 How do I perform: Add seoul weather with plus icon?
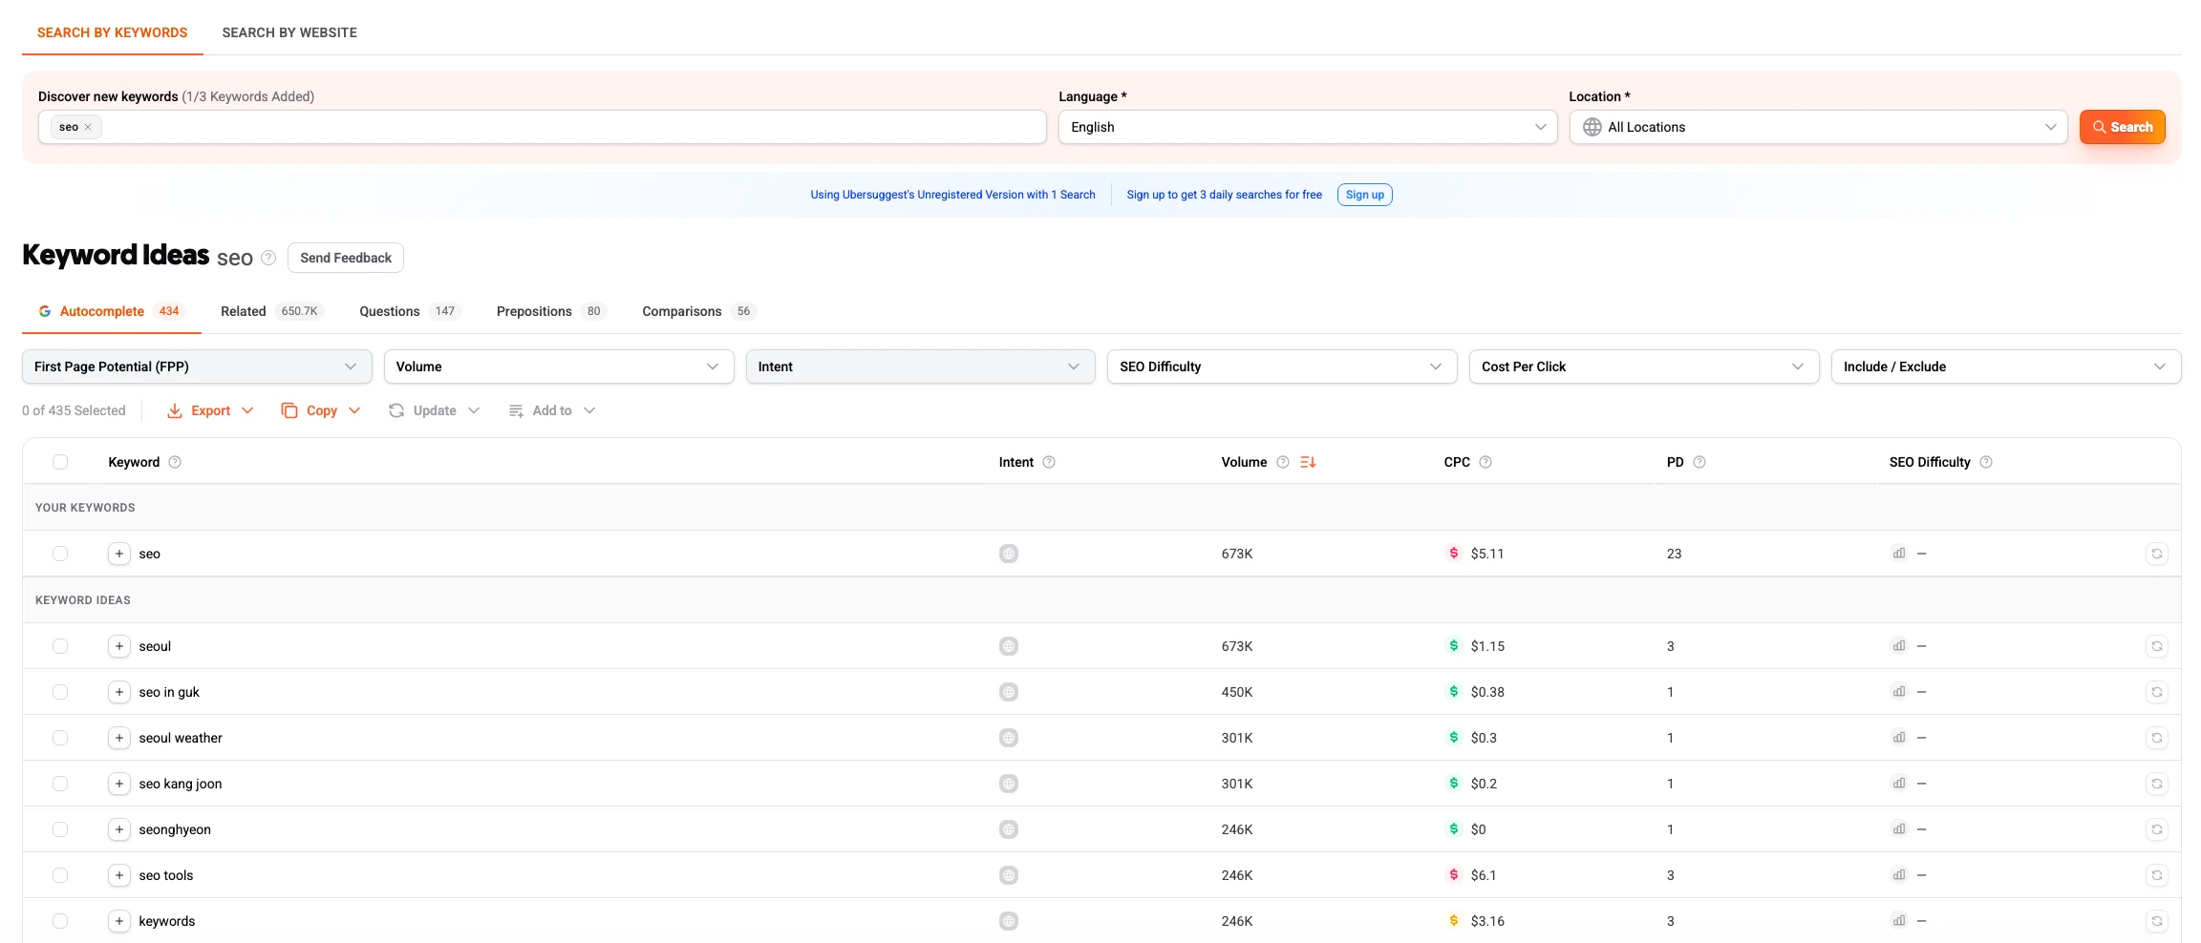point(118,738)
